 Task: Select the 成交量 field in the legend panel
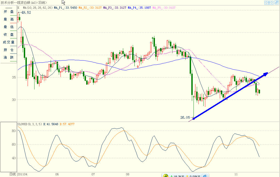click(x=8, y=42)
